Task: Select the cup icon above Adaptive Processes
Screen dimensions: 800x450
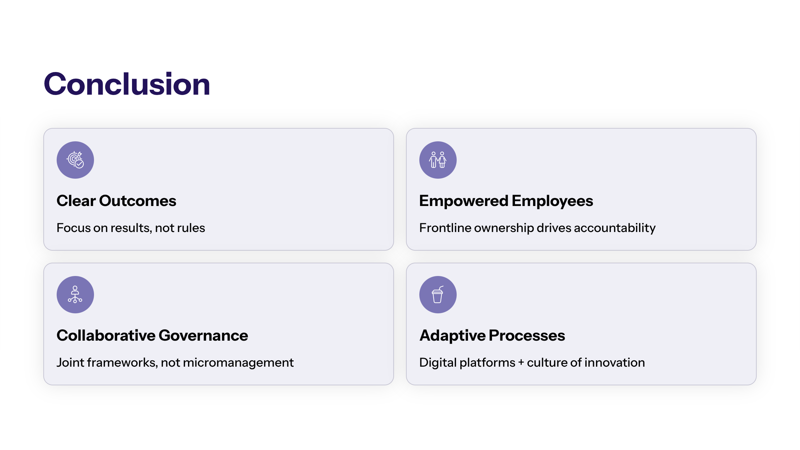Action: coord(438,295)
